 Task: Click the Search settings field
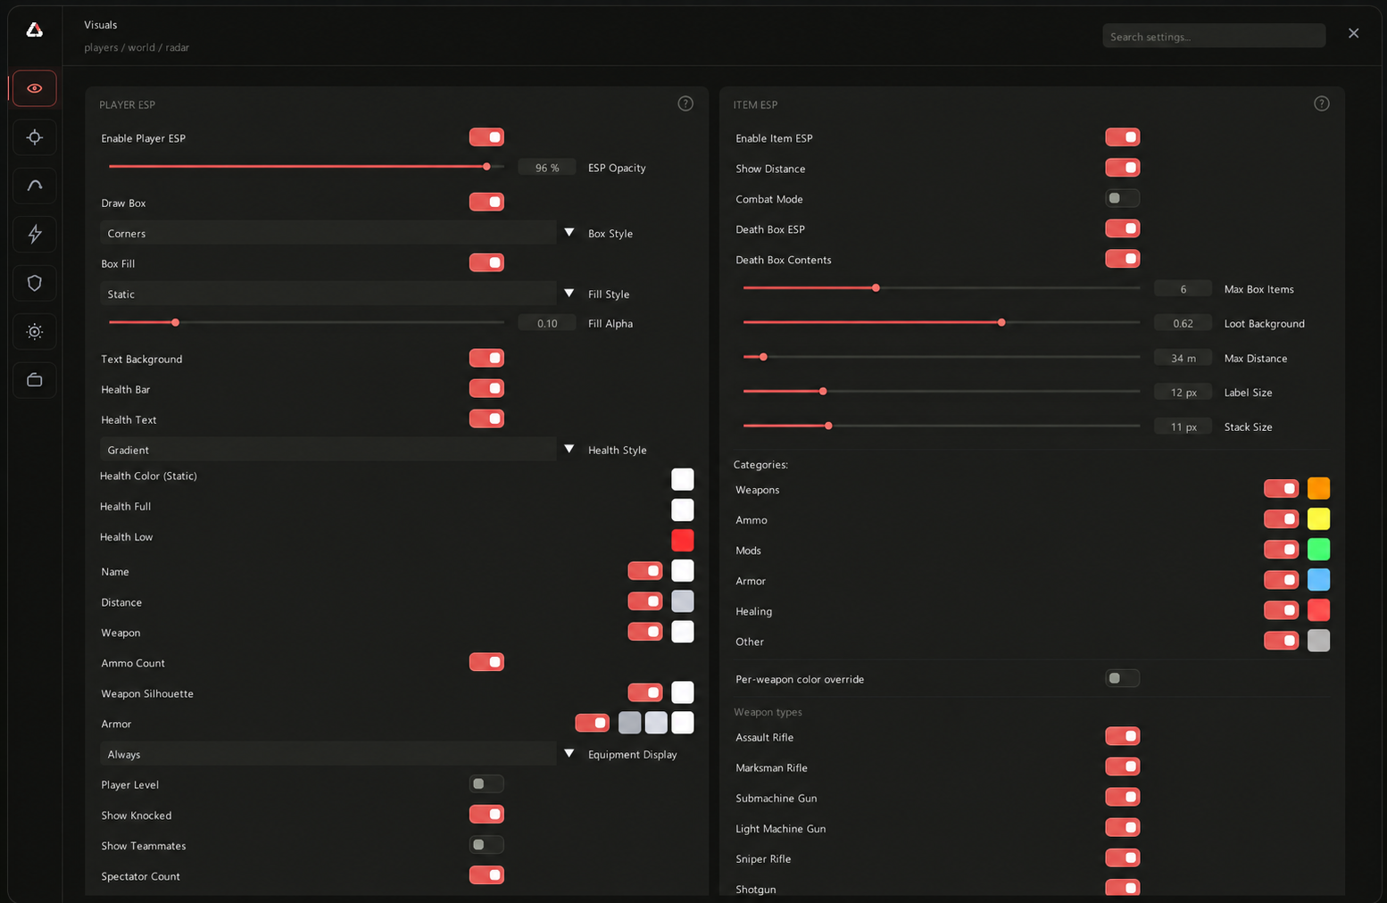coord(1214,36)
